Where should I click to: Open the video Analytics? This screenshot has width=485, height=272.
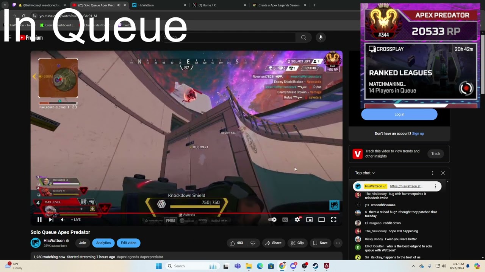coord(103,243)
